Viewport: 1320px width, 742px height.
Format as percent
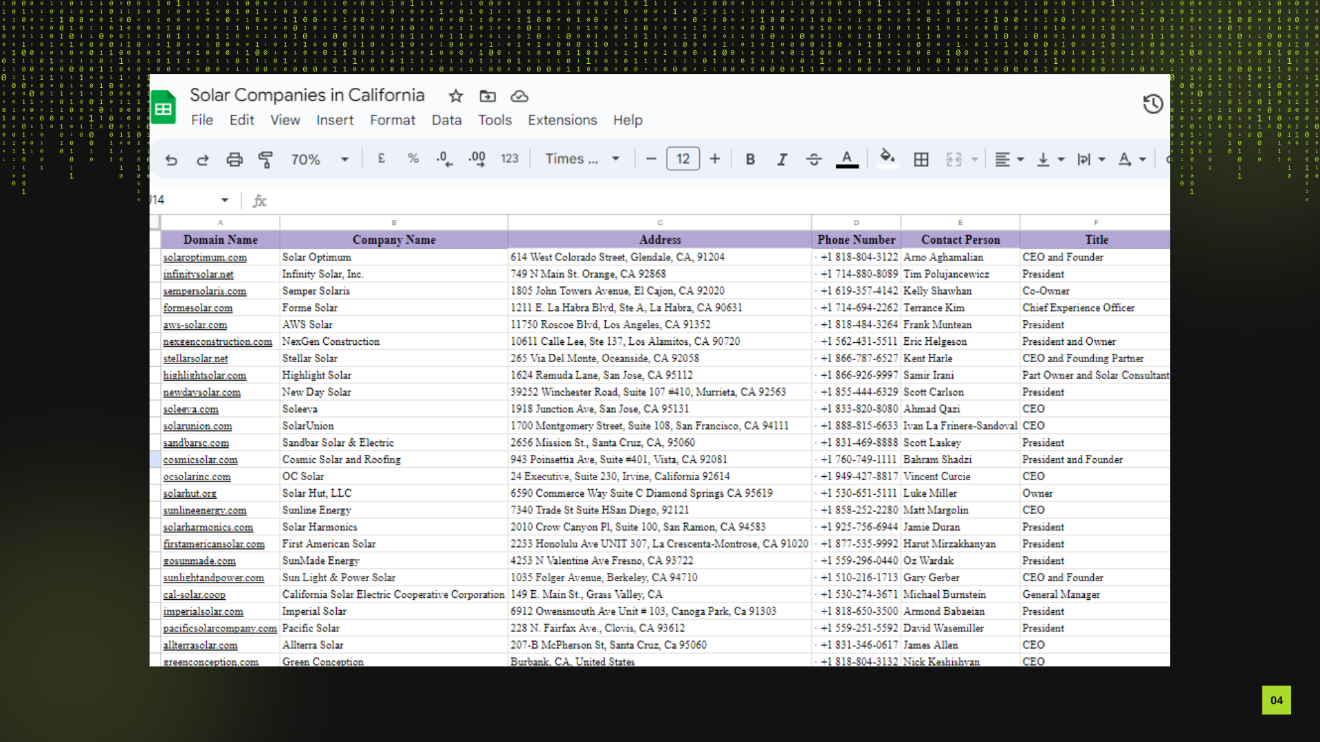[413, 159]
